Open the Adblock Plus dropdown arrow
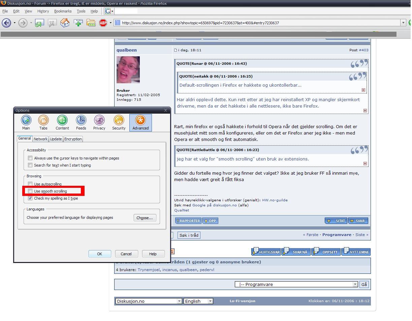The width and height of the screenshot is (412, 321). 110,23
